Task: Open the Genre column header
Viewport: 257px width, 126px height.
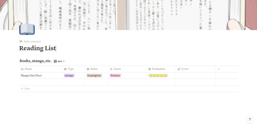Action: coord(127,69)
